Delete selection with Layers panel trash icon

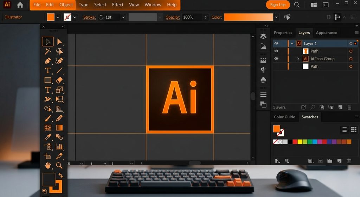point(349,107)
